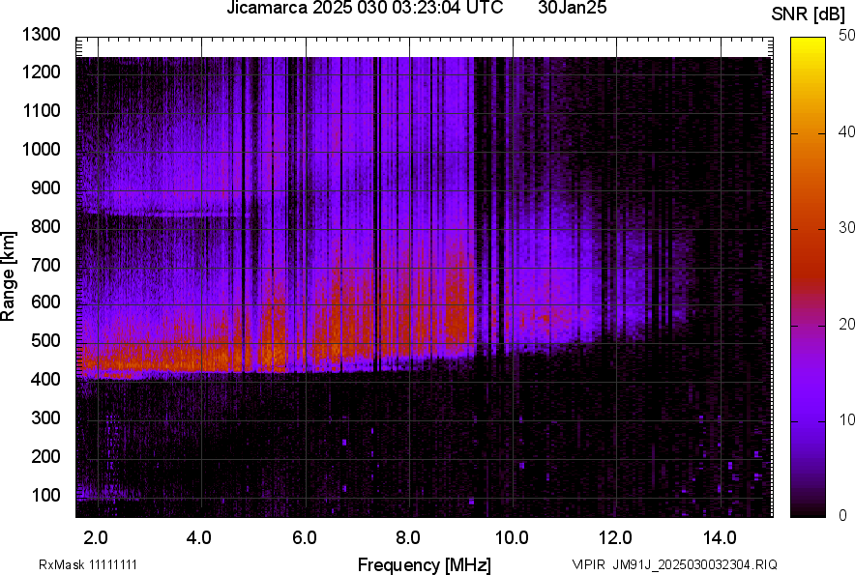Click colorbar tick label '30'
The height and width of the screenshot is (575, 855).
coord(846,228)
